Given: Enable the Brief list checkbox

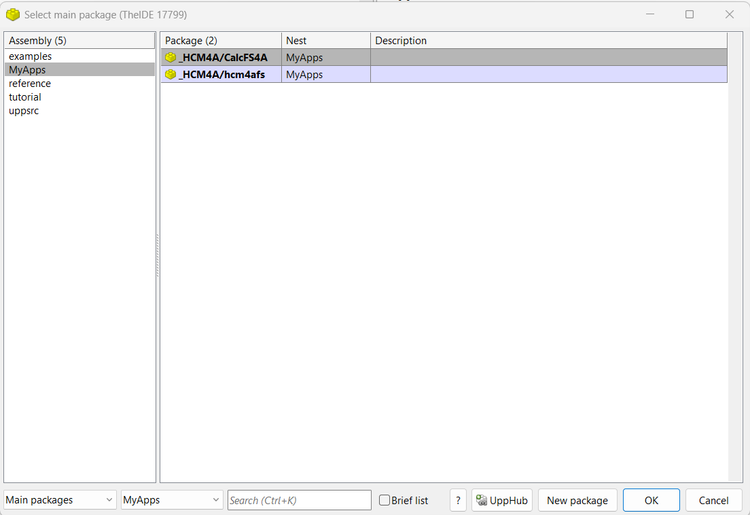Looking at the screenshot, I should coord(385,500).
